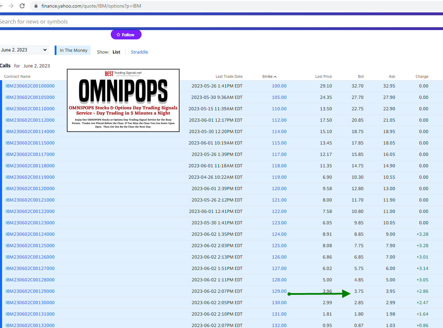Open contract IBM230602C00112000
Viewport: 443px width, 328px height.
coord(30,120)
